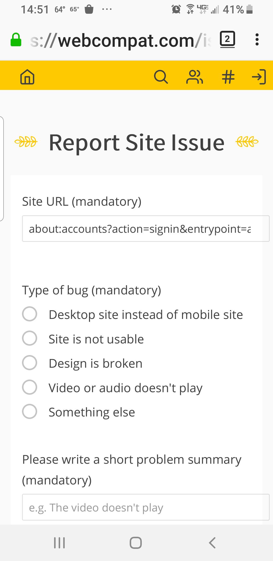Choose 'Design is broken' radio button
This screenshot has width=273, height=561.
[x=30, y=363]
